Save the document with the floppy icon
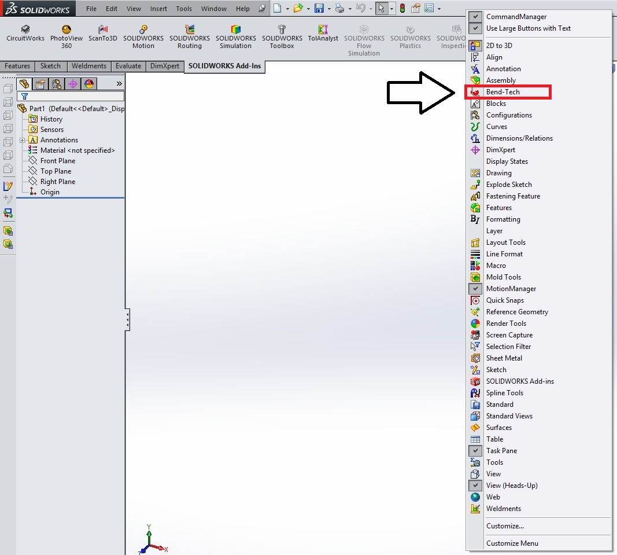The width and height of the screenshot is (617, 555). pyautogui.click(x=319, y=8)
